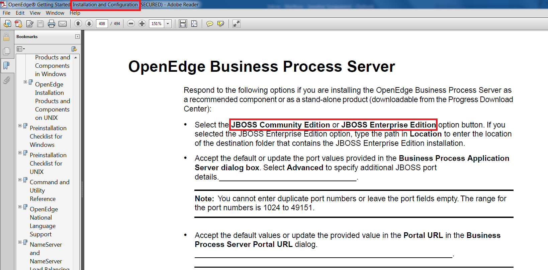Click the Open file toolbar icon
The height and width of the screenshot is (270, 548).
pos(7,24)
